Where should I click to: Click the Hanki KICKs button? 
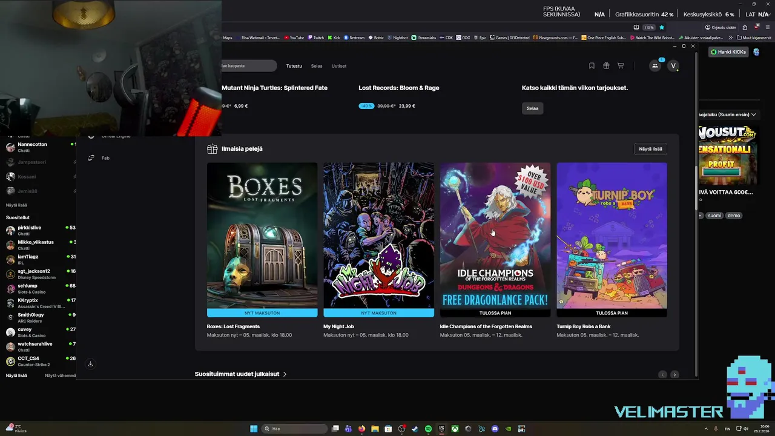pos(729,52)
